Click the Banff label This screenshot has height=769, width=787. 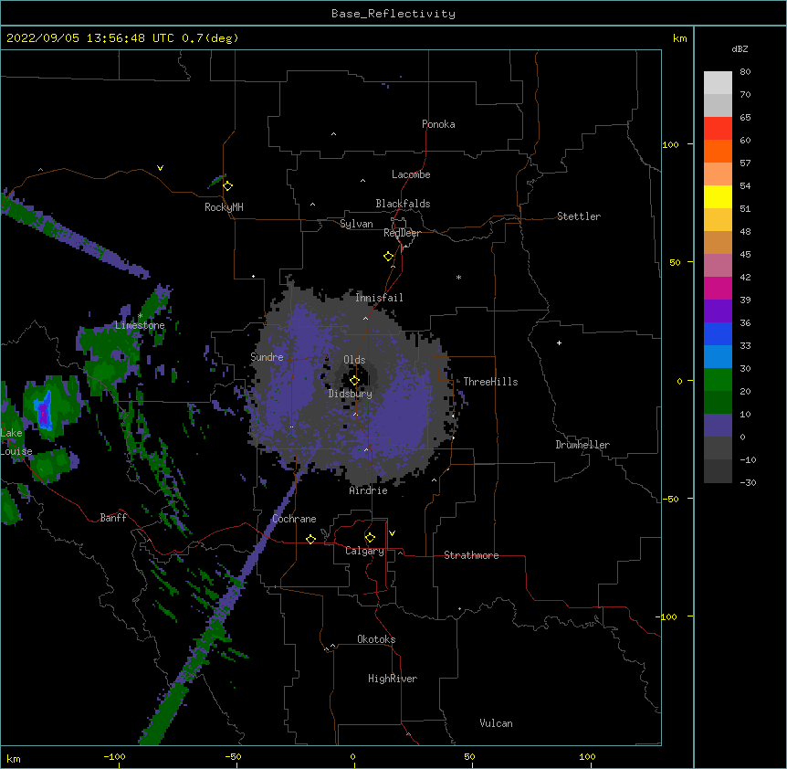[113, 518]
